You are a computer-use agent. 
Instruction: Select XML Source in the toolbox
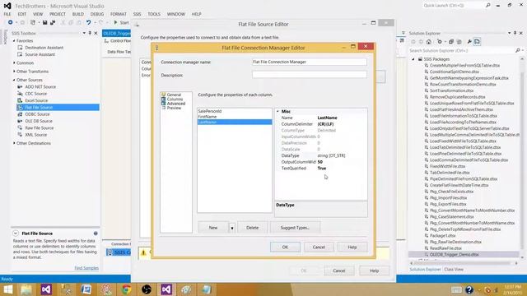(x=36, y=135)
